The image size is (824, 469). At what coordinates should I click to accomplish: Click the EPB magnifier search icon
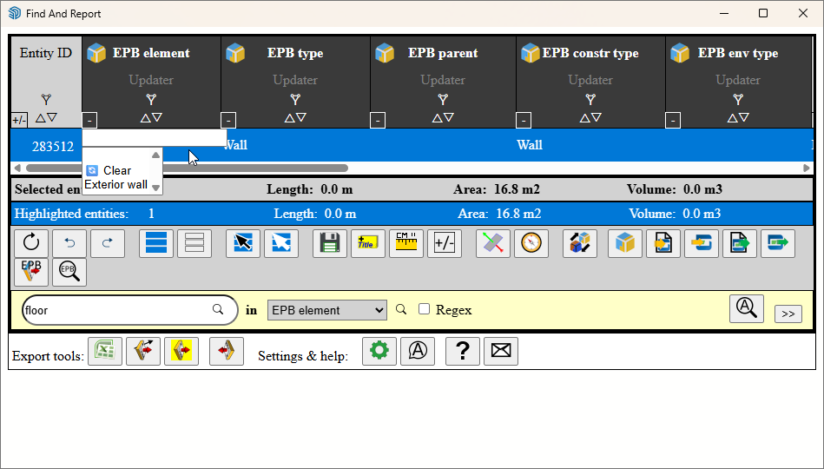pyautogui.click(x=69, y=273)
